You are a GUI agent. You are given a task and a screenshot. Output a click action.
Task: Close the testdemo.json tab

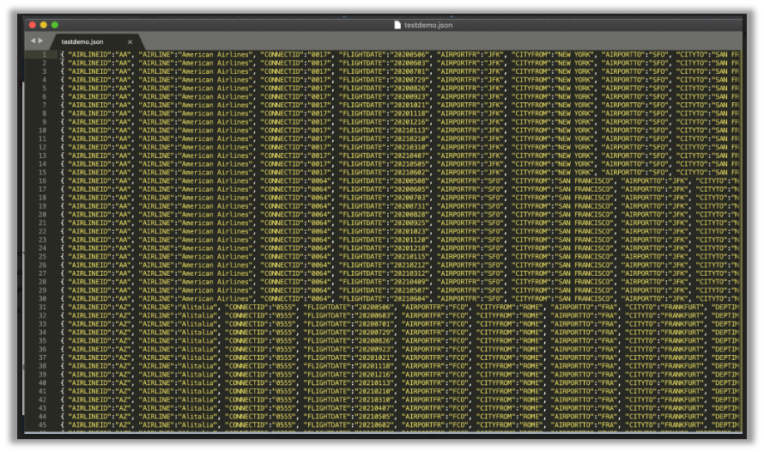click(130, 42)
